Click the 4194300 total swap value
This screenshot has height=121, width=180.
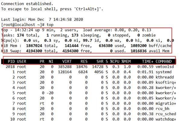tap(34, 51)
